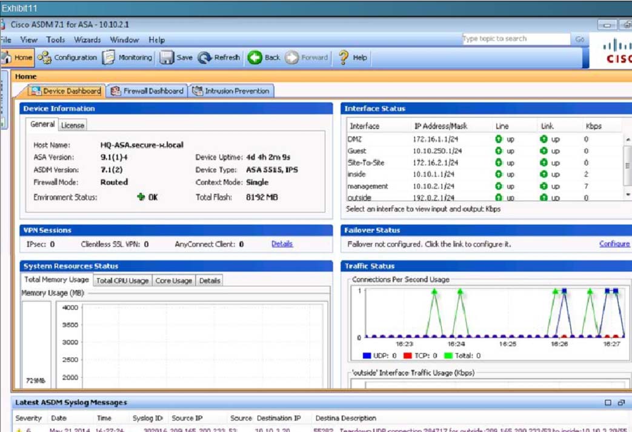Click the Save floppy disk icon
Screen dimensions: 632x432
point(167,58)
